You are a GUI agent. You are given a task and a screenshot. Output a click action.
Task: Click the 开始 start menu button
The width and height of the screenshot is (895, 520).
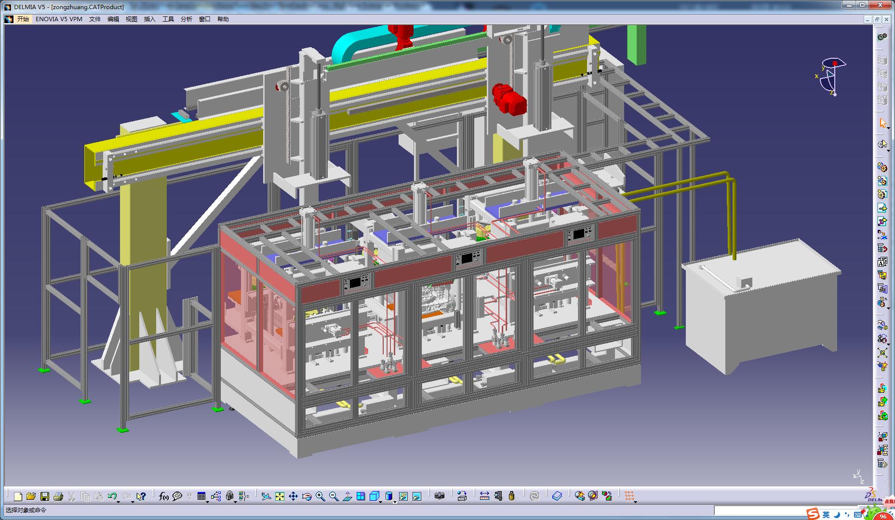click(x=23, y=19)
